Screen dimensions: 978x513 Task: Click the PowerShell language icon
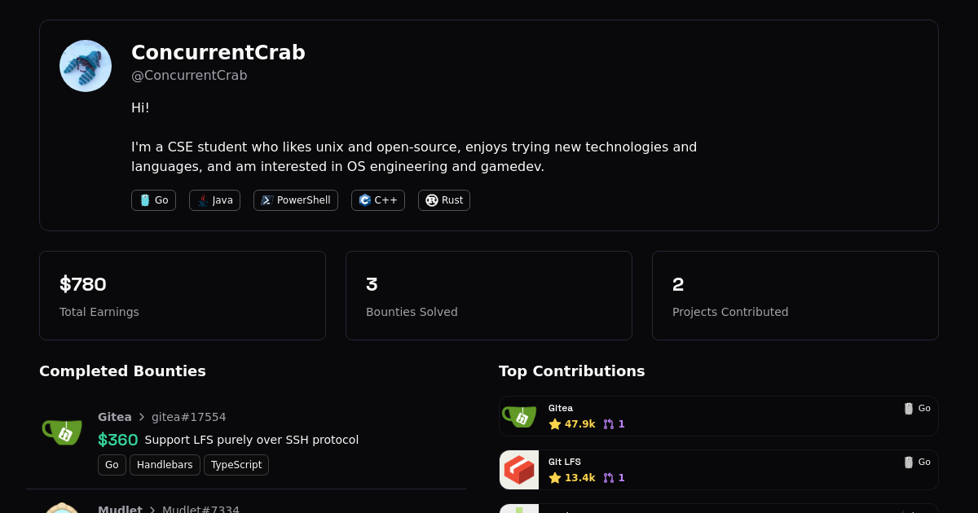[x=266, y=199]
